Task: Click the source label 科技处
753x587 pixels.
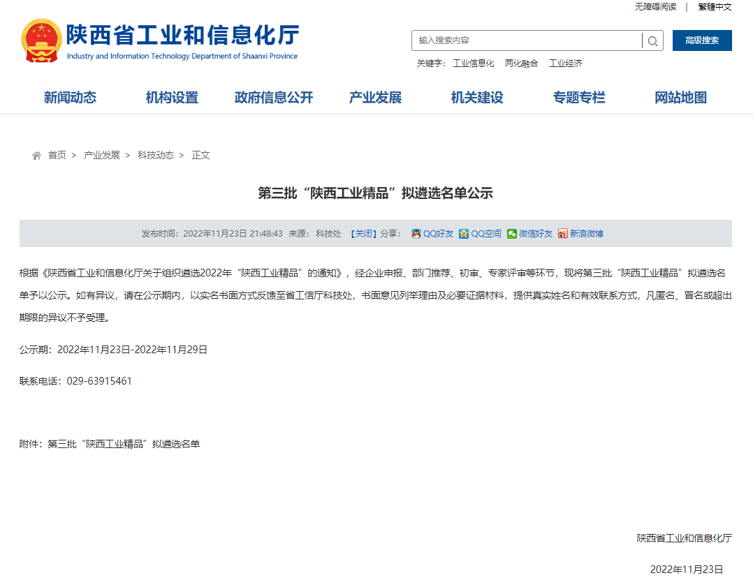Action: 328,234
